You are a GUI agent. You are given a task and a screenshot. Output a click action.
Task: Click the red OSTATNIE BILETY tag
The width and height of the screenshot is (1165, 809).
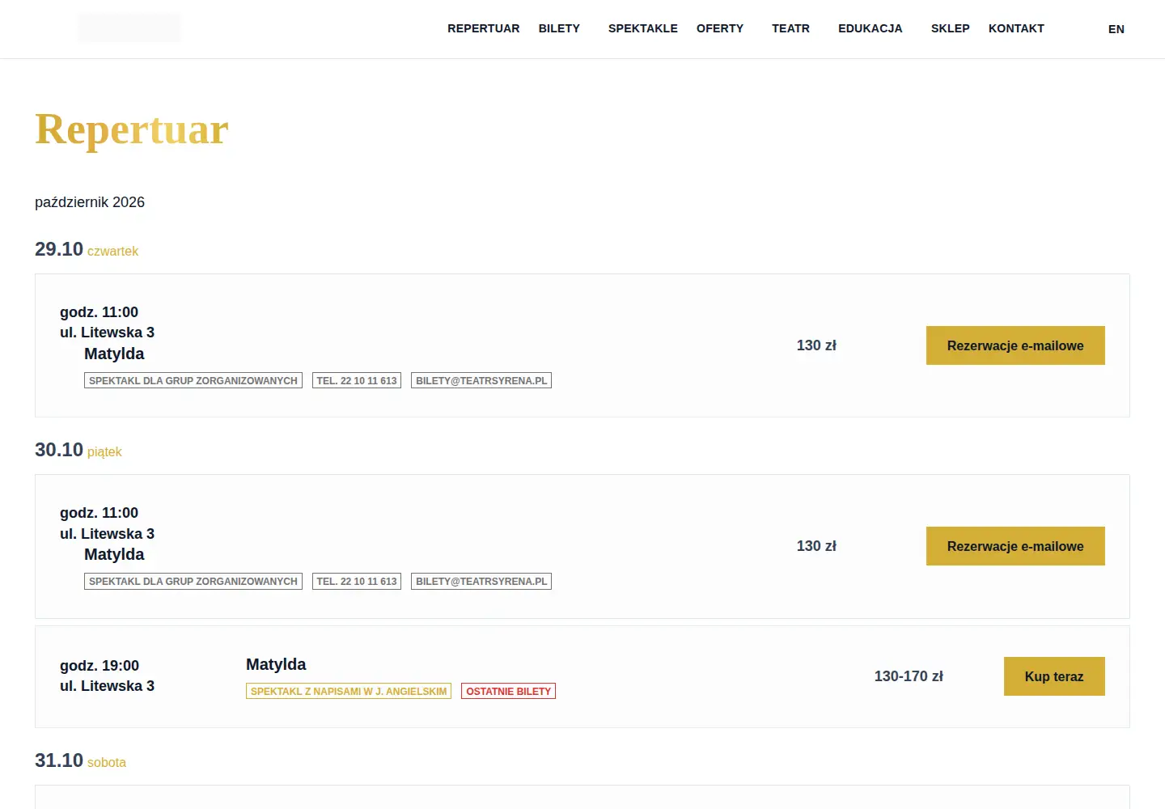(x=509, y=691)
